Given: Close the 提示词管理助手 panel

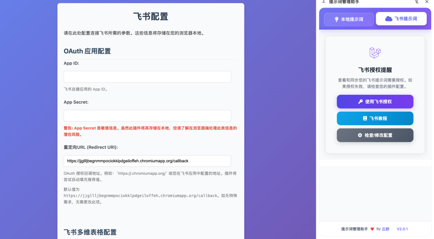Looking at the screenshot, I should pyautogui.click(x=427, y=2).
